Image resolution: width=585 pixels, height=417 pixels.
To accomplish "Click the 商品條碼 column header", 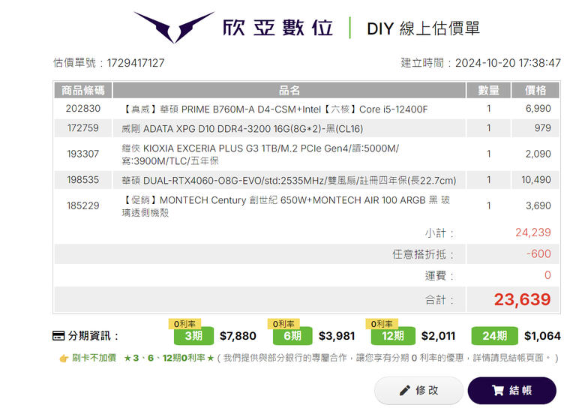I will (x=82, y=90).
